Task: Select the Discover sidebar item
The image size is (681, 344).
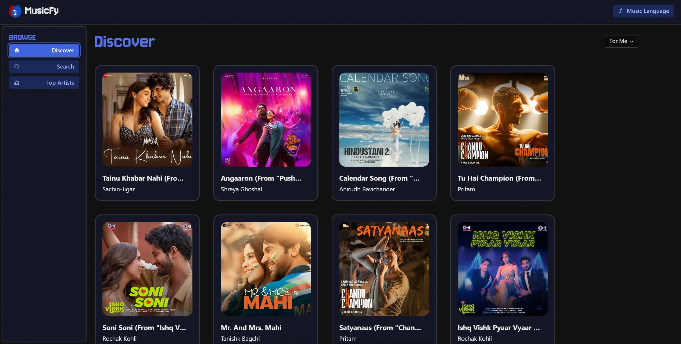Action: pyautogui.click(x=44, y=50)
